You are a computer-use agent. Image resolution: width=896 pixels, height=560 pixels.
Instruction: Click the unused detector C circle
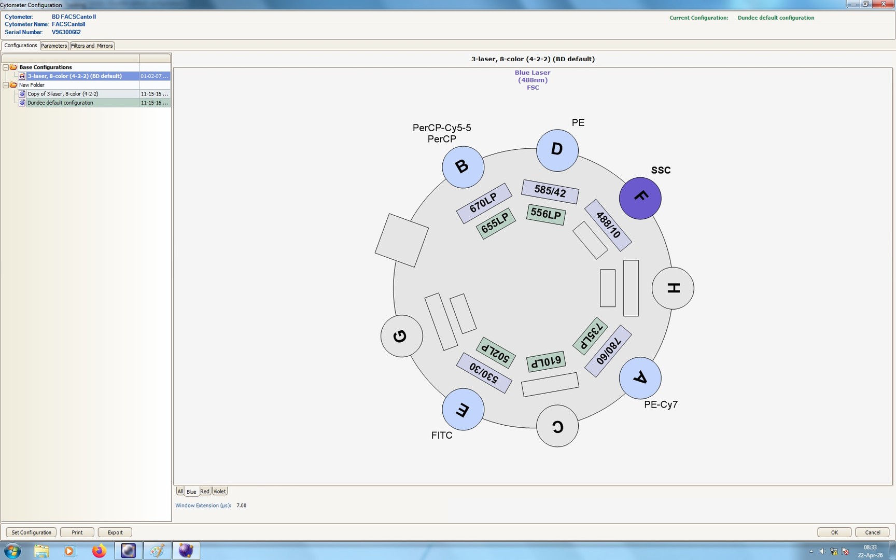click(x=557, y=426)
